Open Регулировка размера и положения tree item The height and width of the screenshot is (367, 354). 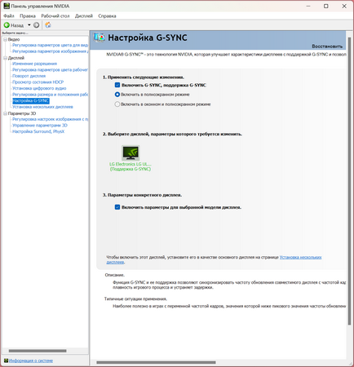pos(51,95)
